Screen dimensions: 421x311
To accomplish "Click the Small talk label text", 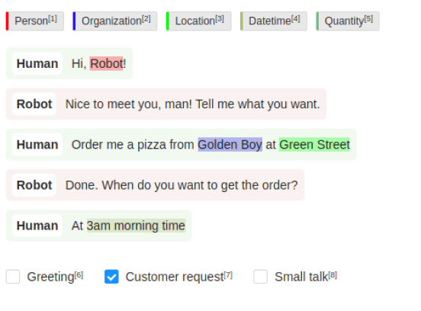I will pyautogui.click(x=306, y=277).
